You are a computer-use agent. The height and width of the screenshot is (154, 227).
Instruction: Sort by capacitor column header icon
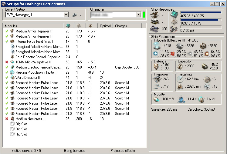[x=90, y=26]
